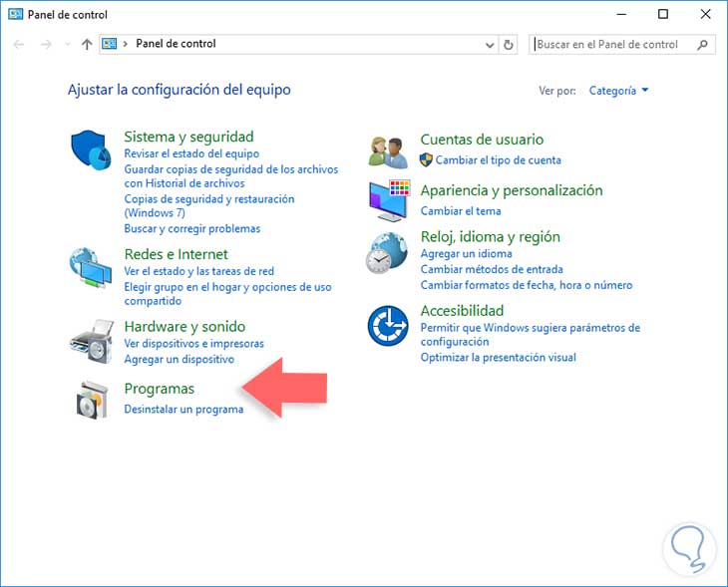Click Desinstalar un programa
Viewport: 728px width, 587px height.
(x=183, y=410)
